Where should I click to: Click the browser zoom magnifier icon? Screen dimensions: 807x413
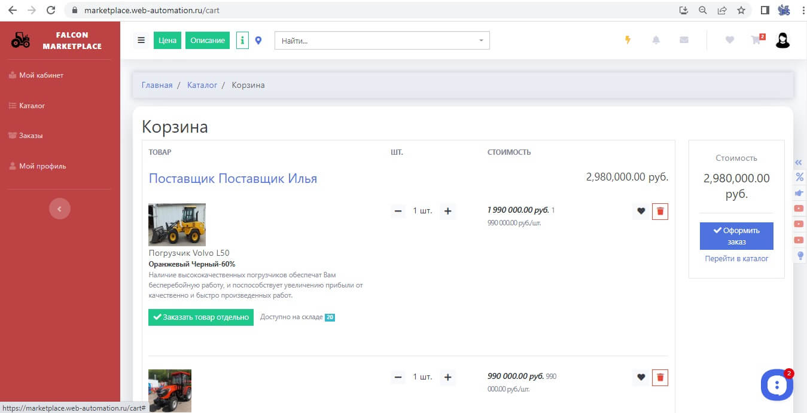pyautogui.click(x=703, y=10)
